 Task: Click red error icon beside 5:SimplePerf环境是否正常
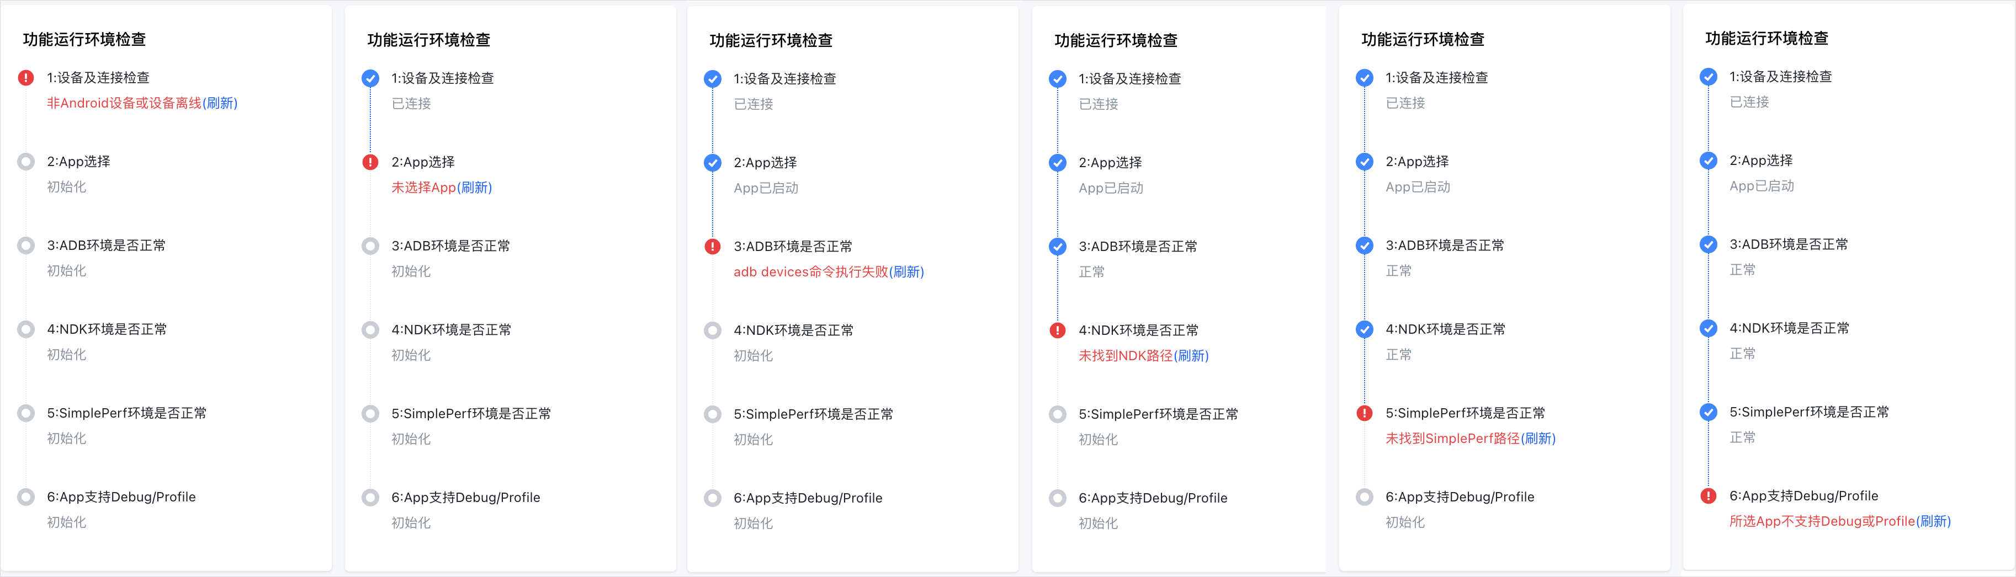click(1364, 413)
